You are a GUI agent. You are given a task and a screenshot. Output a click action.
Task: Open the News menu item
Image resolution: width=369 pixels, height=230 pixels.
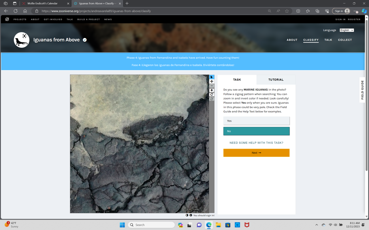pyautogui.click(x=108, y=20)
